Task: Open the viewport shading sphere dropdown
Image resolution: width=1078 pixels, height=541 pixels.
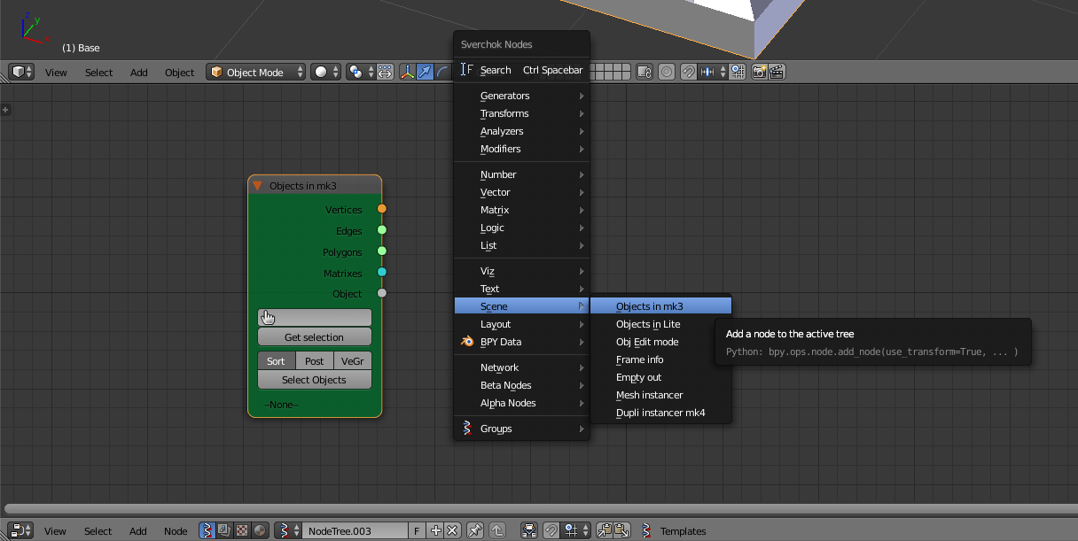Action: click(x=326, y=72)
